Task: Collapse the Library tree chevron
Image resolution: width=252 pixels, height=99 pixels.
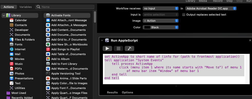Action: [x=4, y=15]
